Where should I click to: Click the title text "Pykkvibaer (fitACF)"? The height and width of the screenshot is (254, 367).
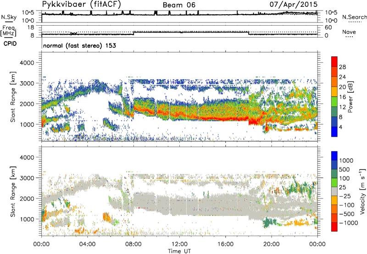(x=82, y=4)
